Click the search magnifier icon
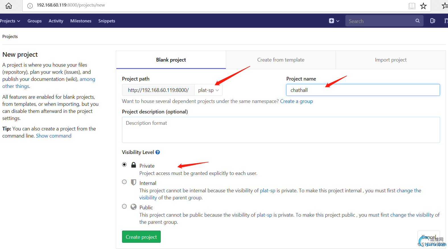The height and width of the screenshot is (249, 448). 417,21
